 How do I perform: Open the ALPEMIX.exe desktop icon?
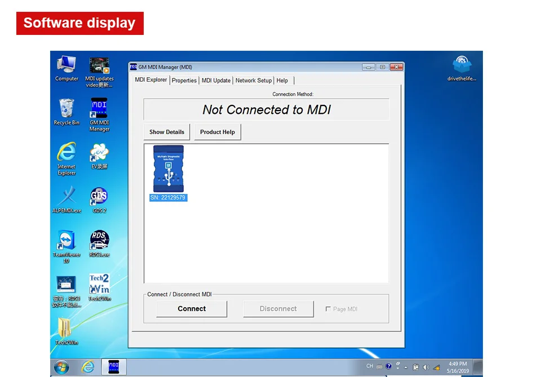(66, 199)
